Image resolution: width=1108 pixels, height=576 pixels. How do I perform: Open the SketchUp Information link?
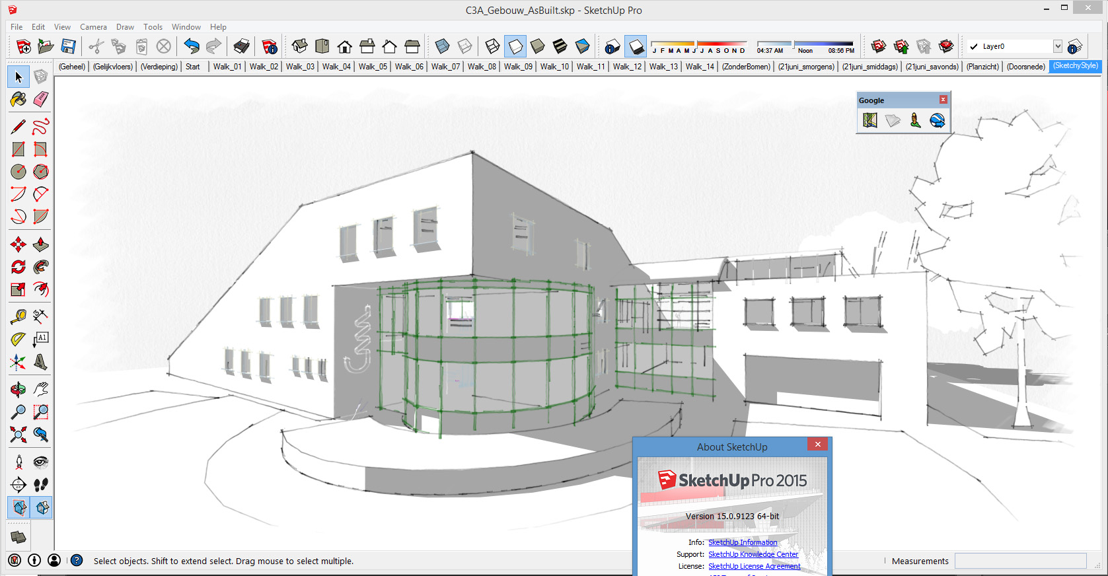(x=743, y=542)
